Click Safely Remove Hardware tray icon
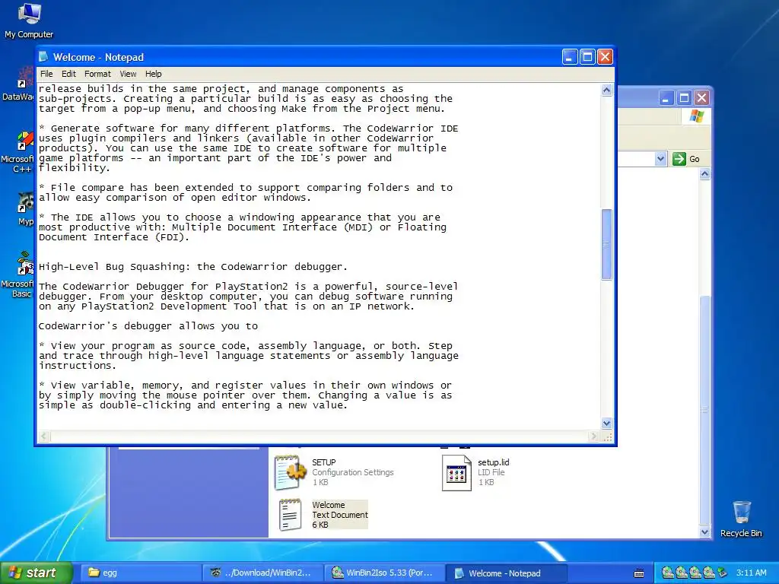779x584 pixels. [722, 573]
